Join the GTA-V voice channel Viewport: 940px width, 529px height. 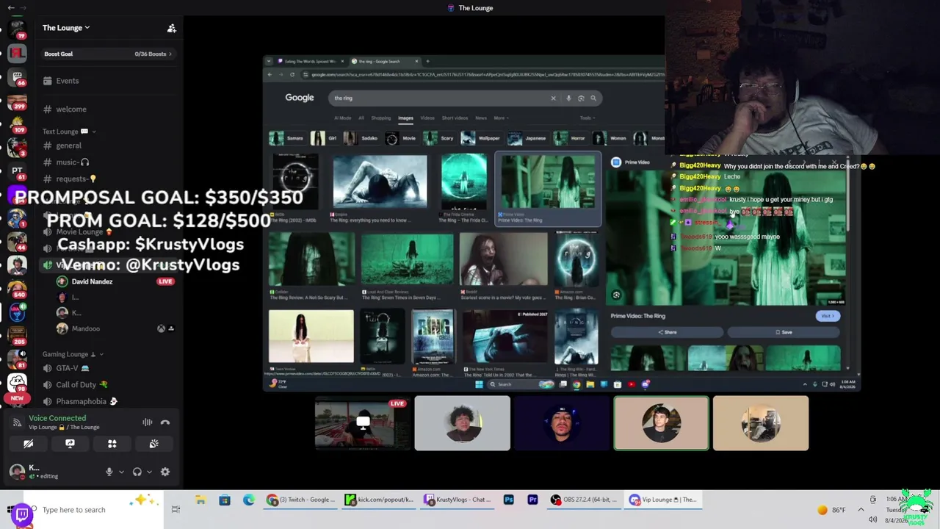click(x=66, y=368)
